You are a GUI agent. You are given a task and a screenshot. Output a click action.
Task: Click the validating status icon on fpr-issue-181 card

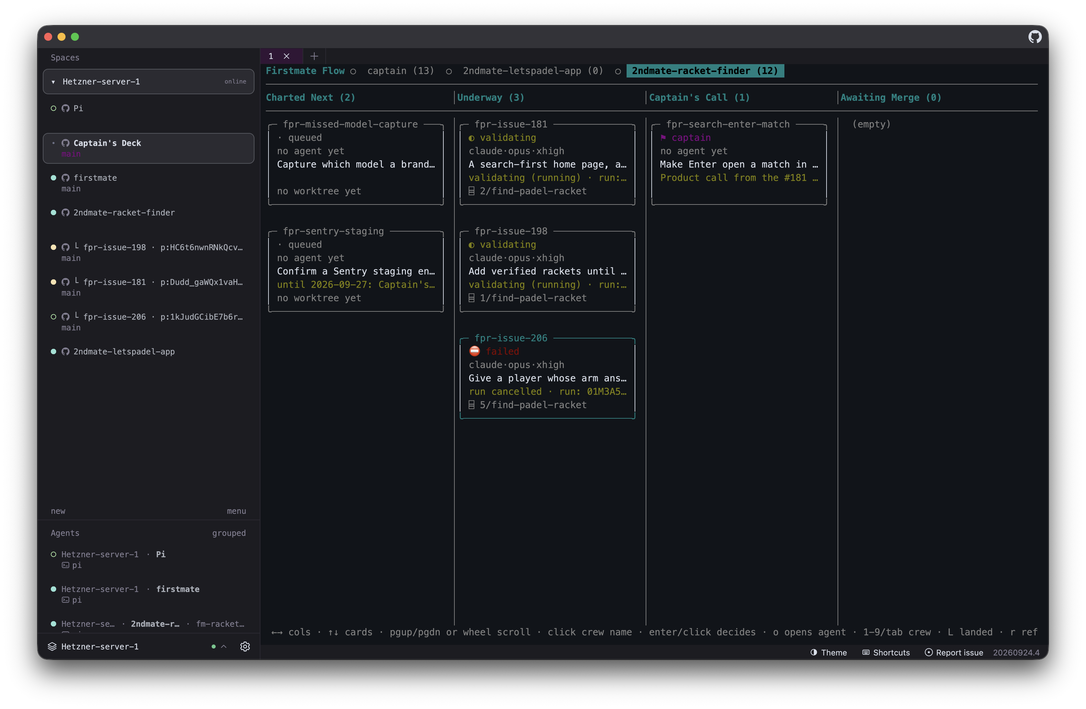coord(471,138)
